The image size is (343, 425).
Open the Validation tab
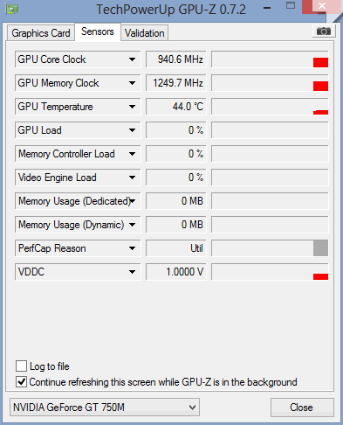[x=145, y=33]
